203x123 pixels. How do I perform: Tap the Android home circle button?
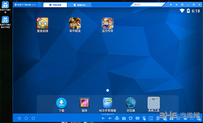26,118
